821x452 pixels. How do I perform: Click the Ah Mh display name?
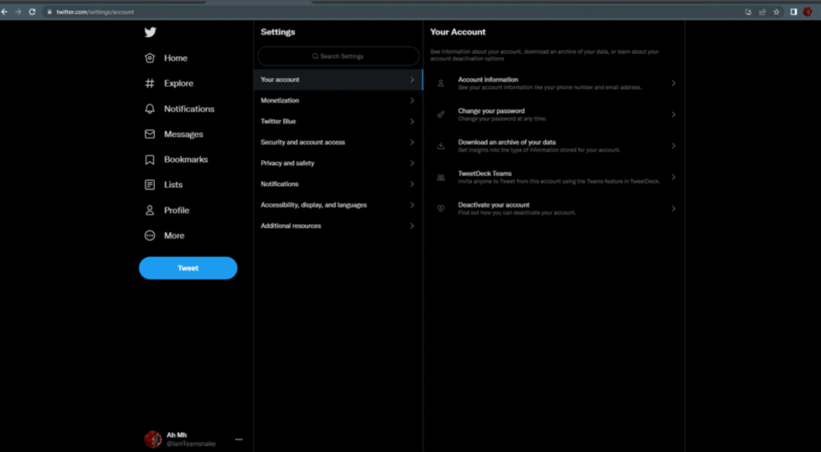pyautogui.click(x=176, y=435)
